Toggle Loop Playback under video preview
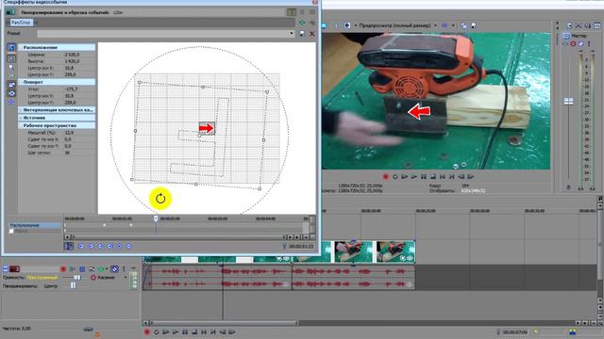The width and height of the screenshot is (604, 339). (x=395, y=177)
